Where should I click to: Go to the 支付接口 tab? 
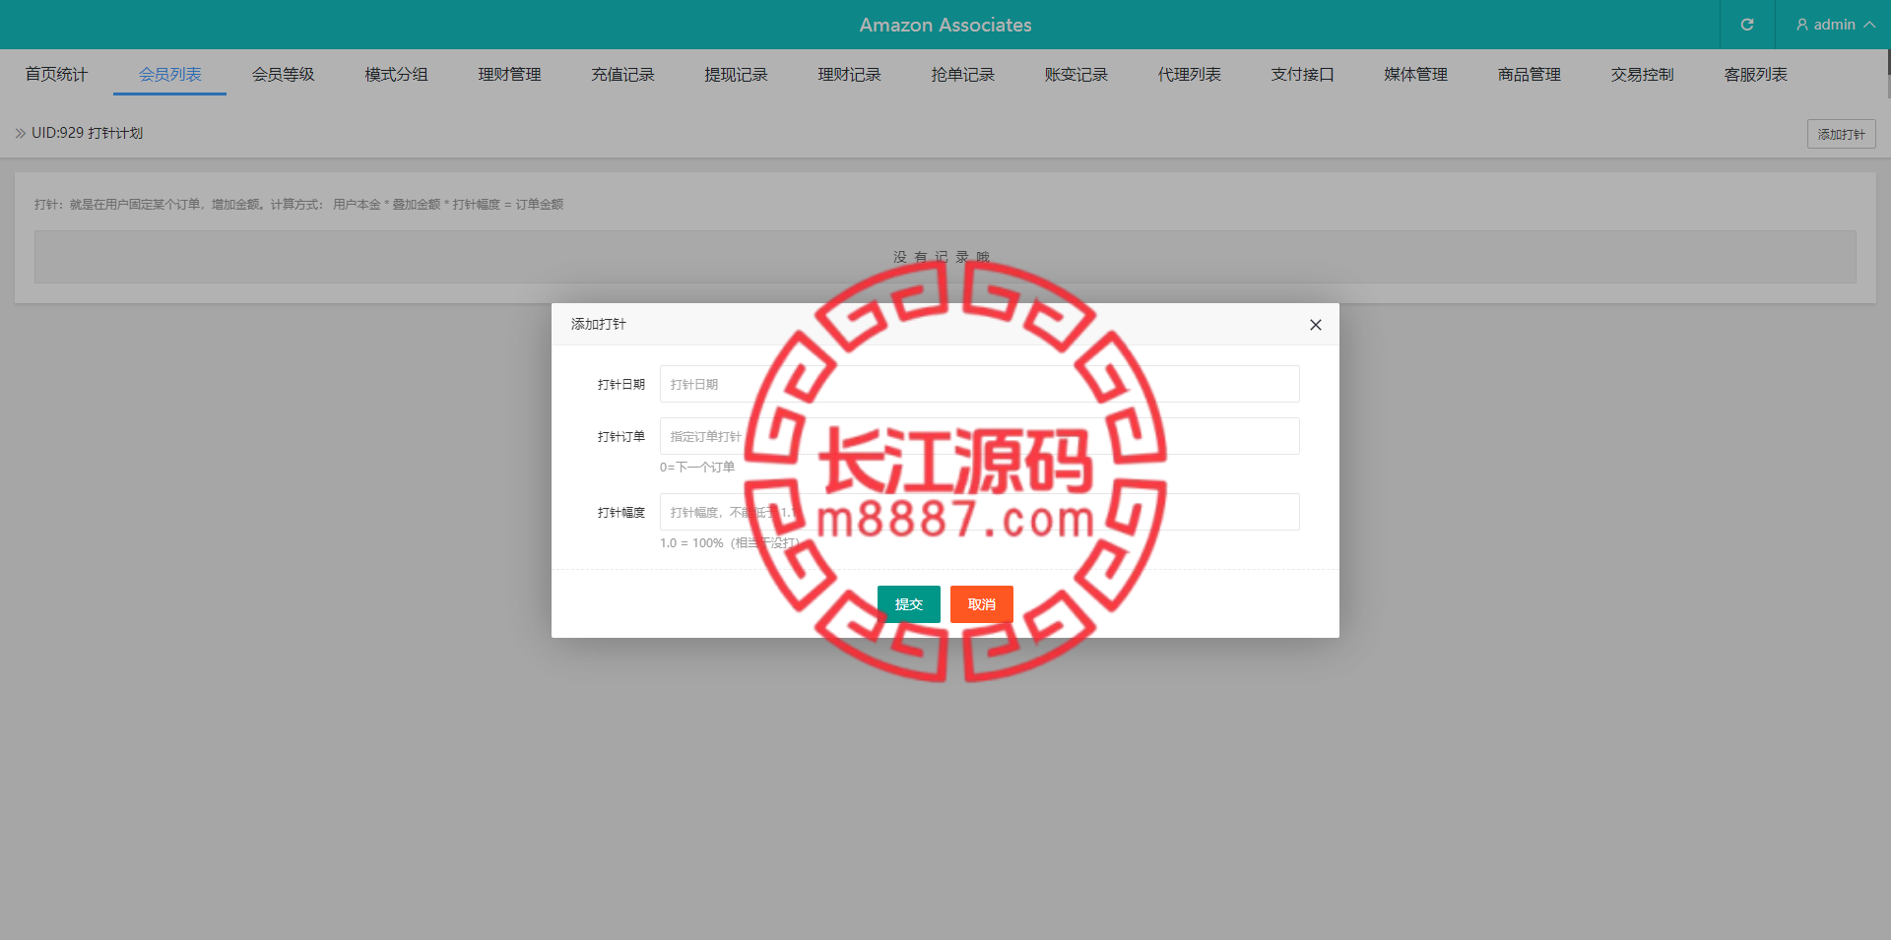(1302, 74)
